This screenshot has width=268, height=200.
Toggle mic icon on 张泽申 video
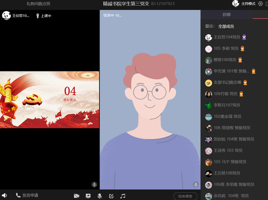[x=195, y=184]
